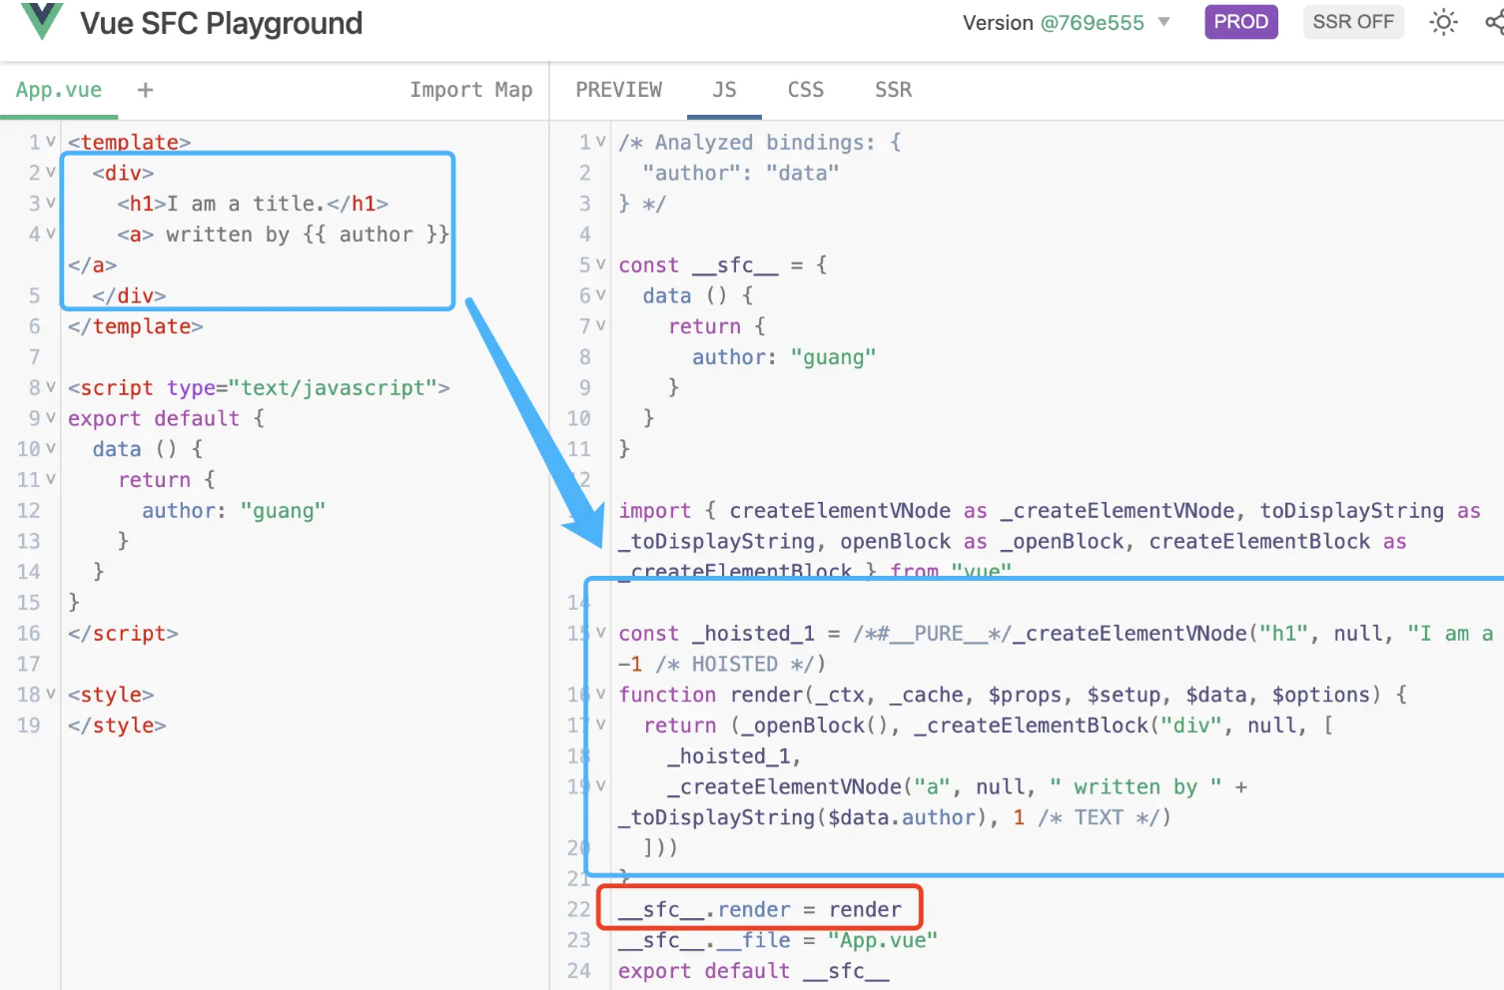
Task: Fold the style block on line 18
Action: point(50,694)
